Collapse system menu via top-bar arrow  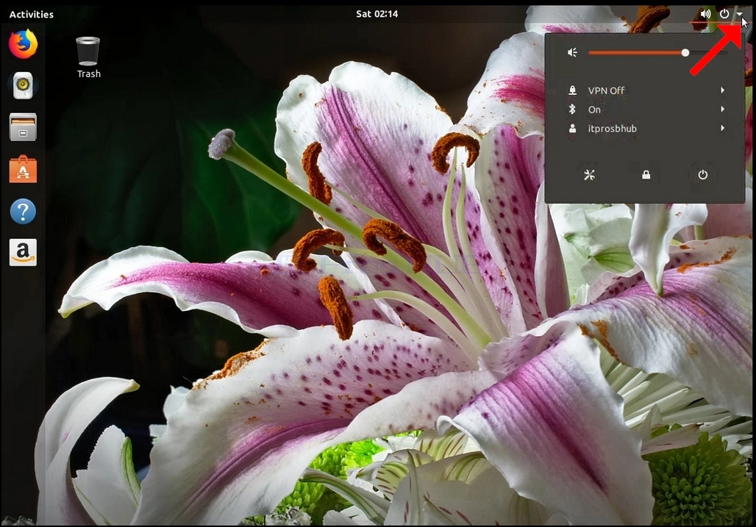(739, 14)
